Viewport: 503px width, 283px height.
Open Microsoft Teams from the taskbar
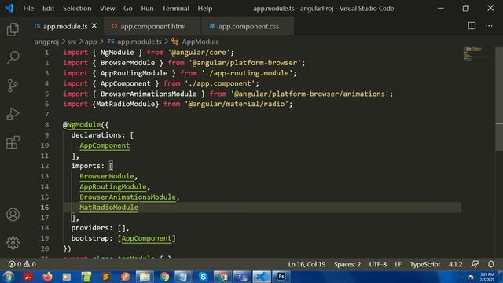click(x=242, y=277)
